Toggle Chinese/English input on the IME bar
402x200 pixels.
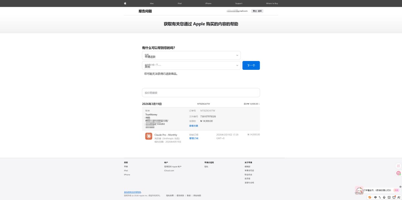375,197
